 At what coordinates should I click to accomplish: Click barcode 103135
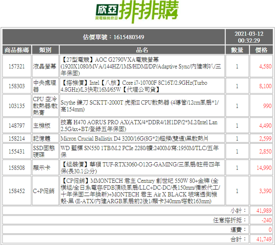(17, 106)
